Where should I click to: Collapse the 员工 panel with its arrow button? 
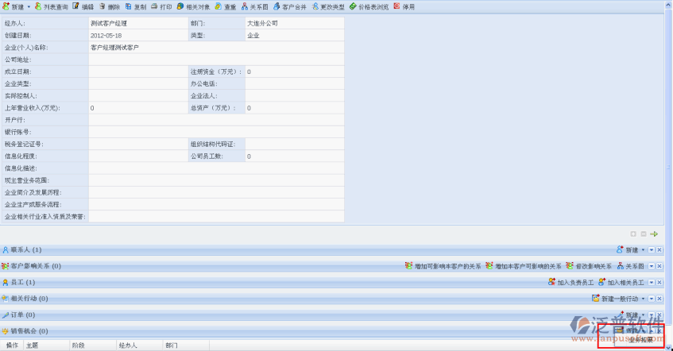click(652, 282)
